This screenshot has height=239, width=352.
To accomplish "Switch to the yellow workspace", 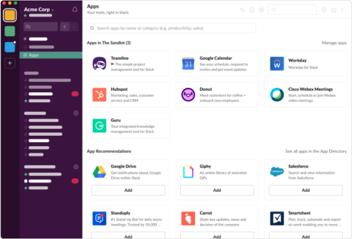I will (x=10, y=15).
